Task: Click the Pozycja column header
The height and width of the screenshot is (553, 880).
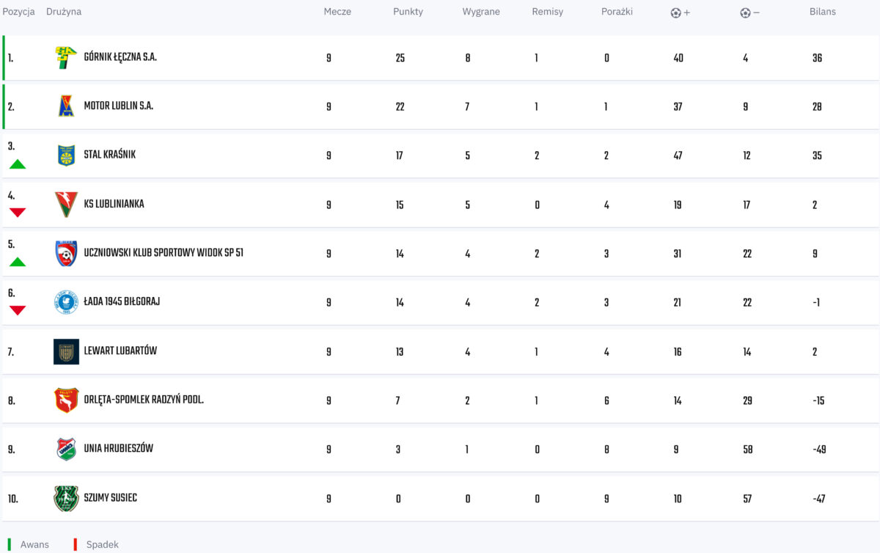Action: (x=18, y=12)
